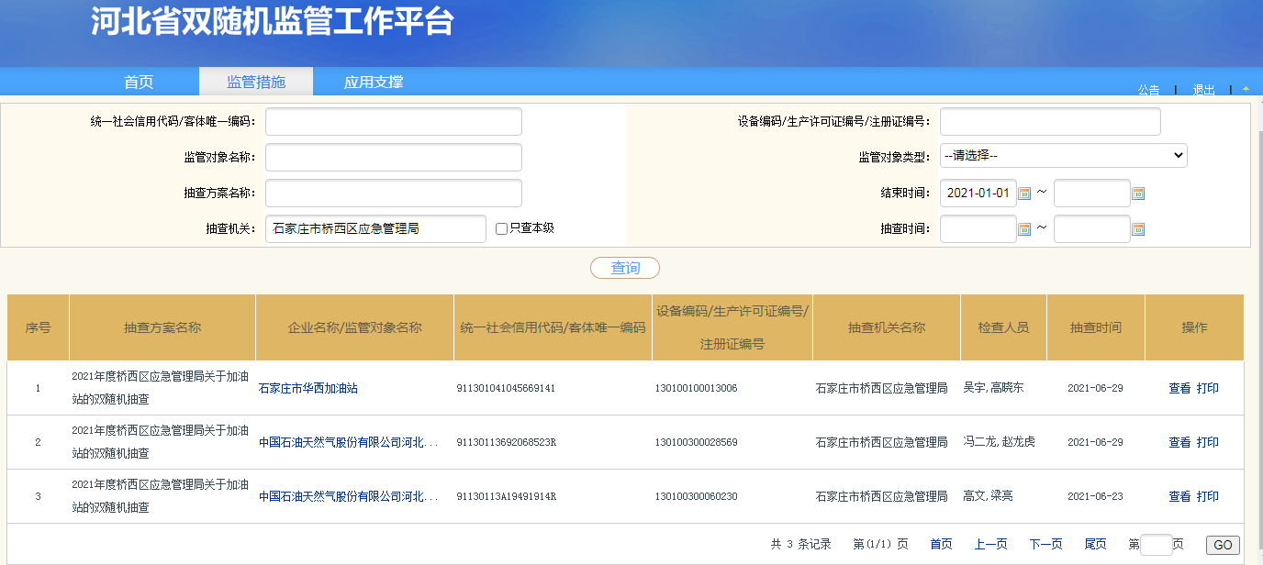Open calendar for 抽查时间 end date
Viewport: 1263px width, 565px height.
tap(1138, 229)
